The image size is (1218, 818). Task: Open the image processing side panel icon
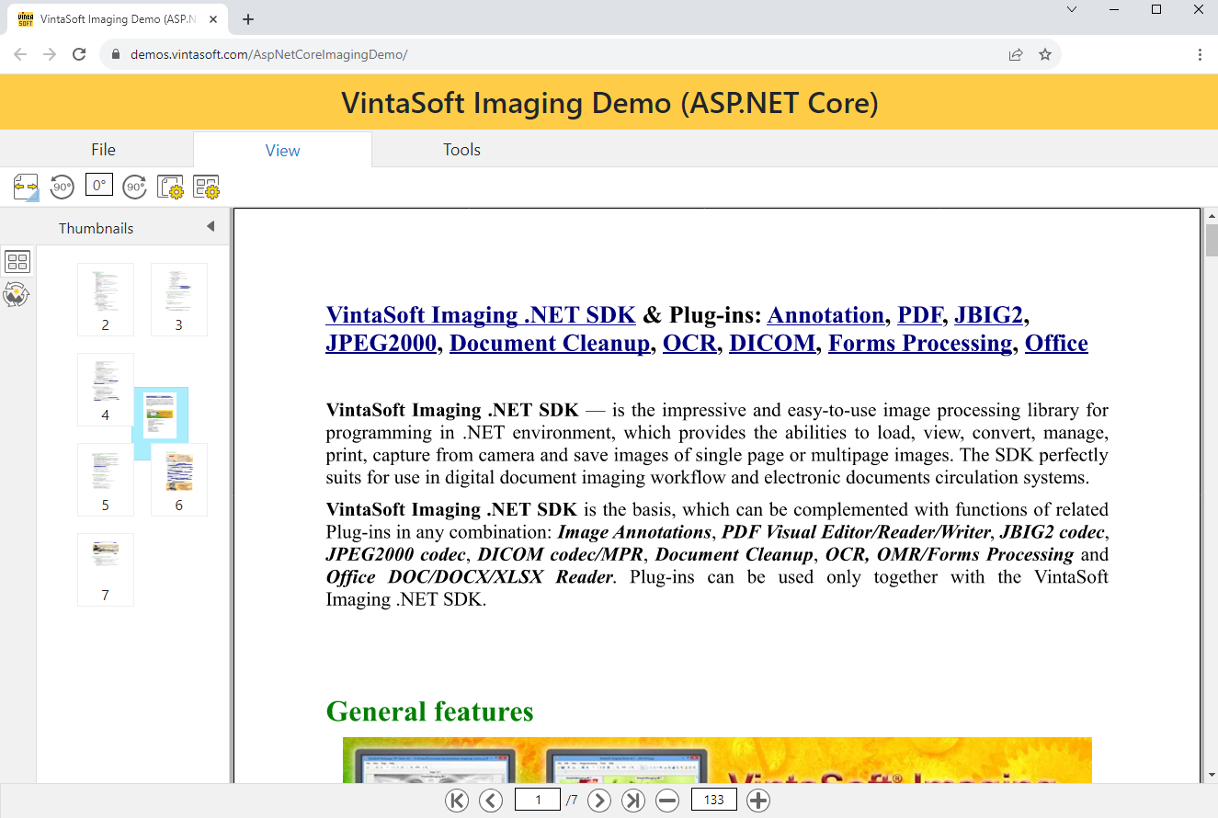pyautogui.click(x=17, y=294)
